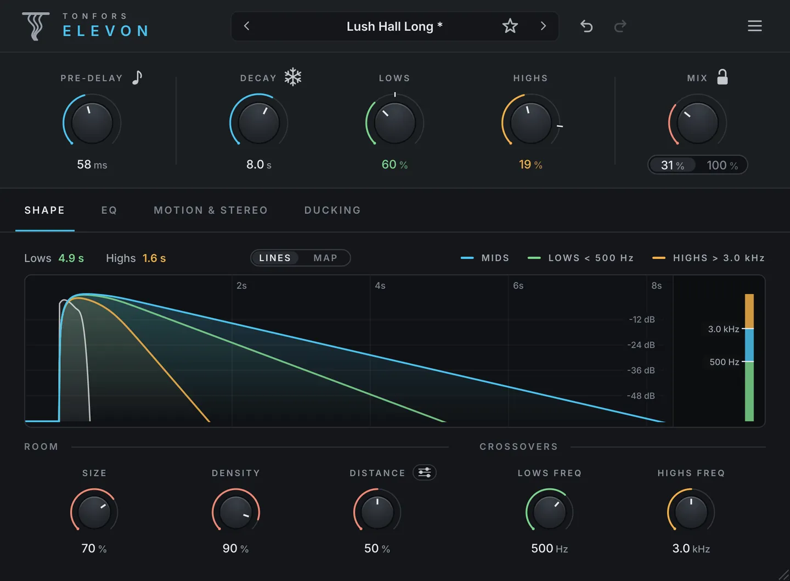Undo the last change
Image resolution: width=790 pixels, height=581 pixels.
(586, 26)
